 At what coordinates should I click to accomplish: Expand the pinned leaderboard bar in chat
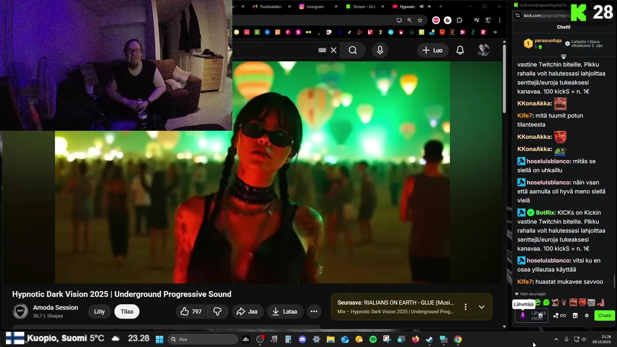point(563,57)
